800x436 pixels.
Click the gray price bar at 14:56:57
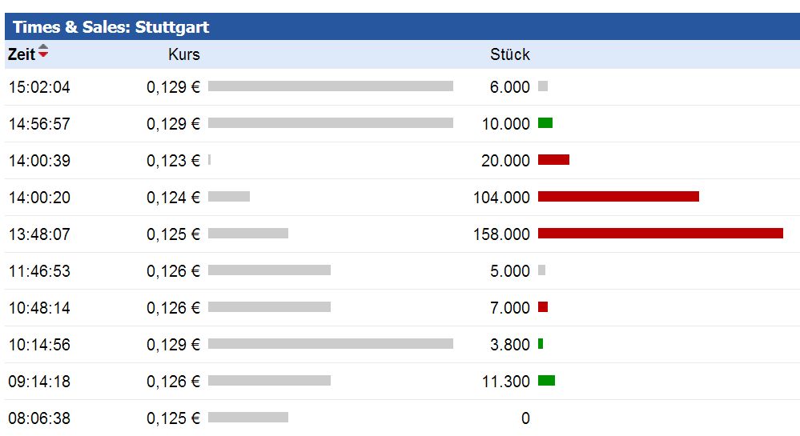[330, 123]
